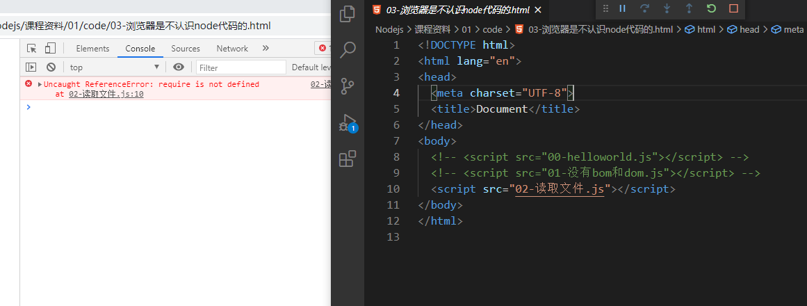The height and width of the screenshot is (306, 807).
Task: Click the DevTools error count badge
Action: point(324,48)
